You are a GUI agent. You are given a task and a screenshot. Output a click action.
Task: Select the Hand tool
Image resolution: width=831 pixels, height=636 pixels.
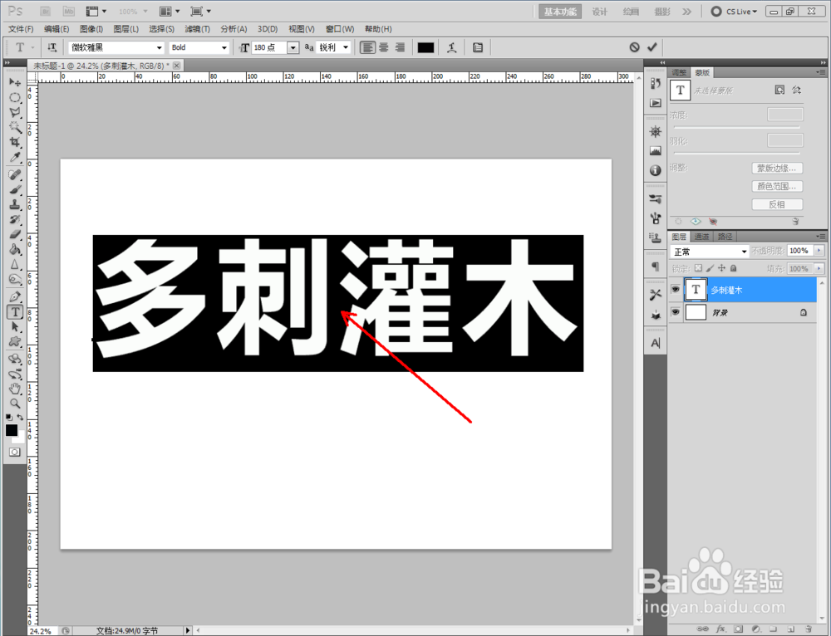click(15, 389)
